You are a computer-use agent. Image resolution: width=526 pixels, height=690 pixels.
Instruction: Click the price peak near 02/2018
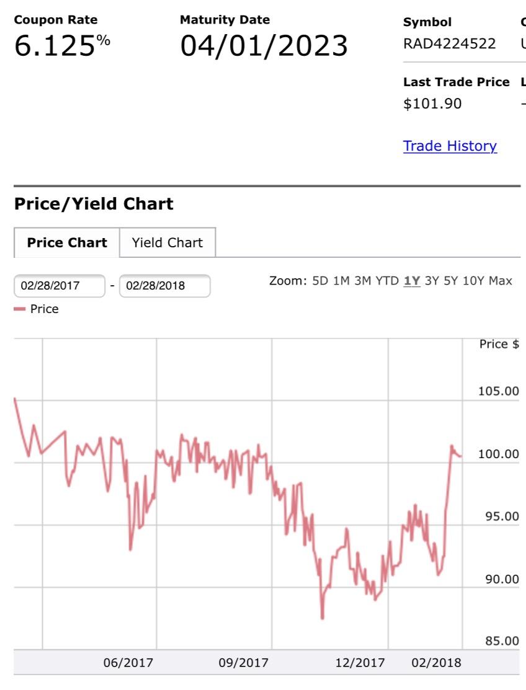[x=452, y=446]
